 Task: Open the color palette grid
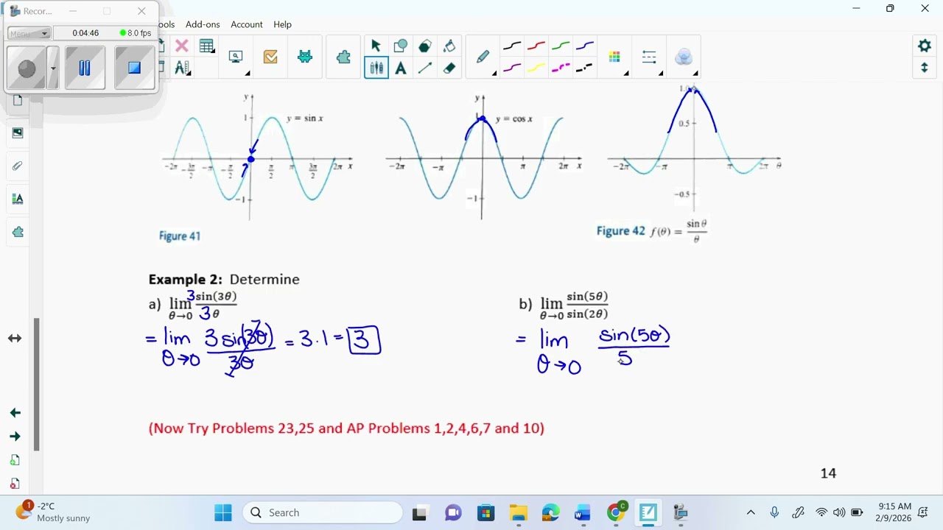coord(614,57)
